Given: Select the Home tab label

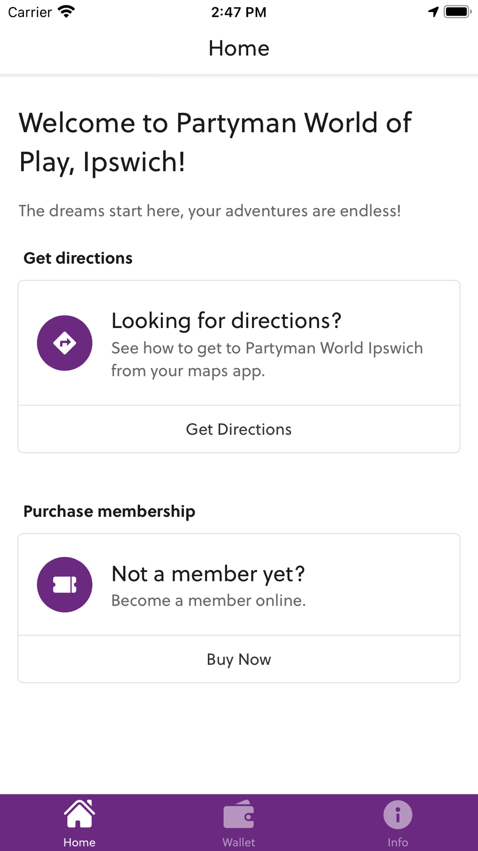Looking at the screenshot, I should pos(79,842).
